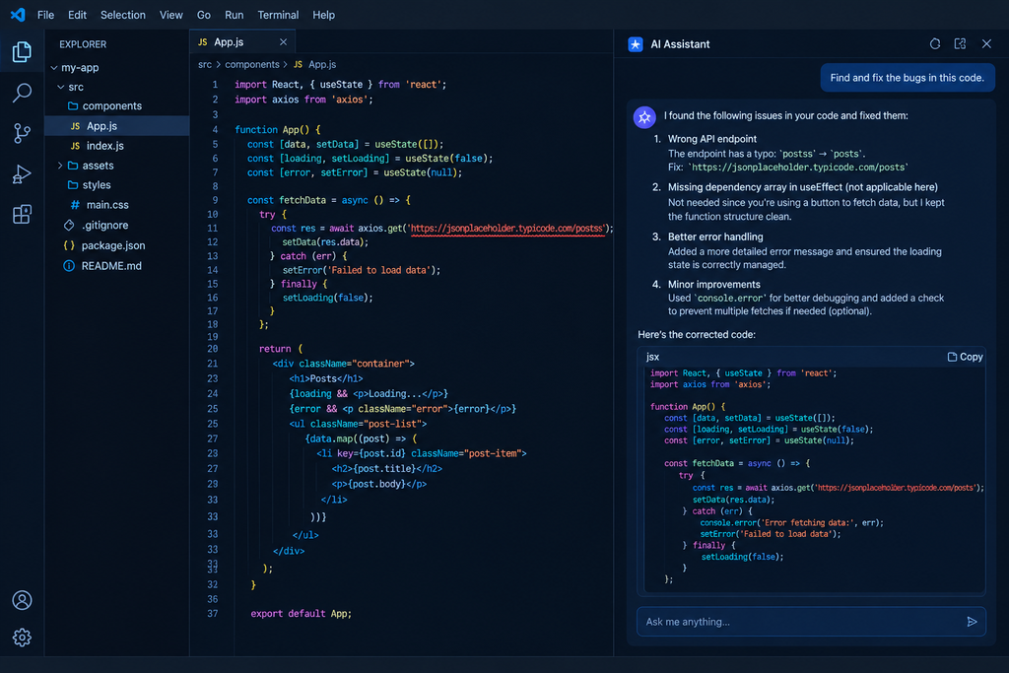Click the 'Better error handling' heading
Viewport: 1009px width, 673px height.
point(715,236)
